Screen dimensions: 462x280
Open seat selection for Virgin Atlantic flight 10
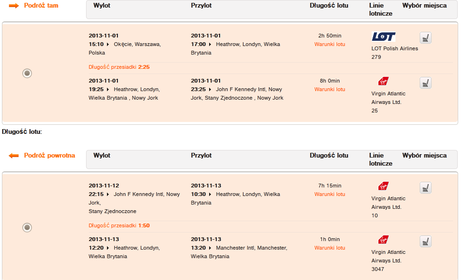point(425,187)
